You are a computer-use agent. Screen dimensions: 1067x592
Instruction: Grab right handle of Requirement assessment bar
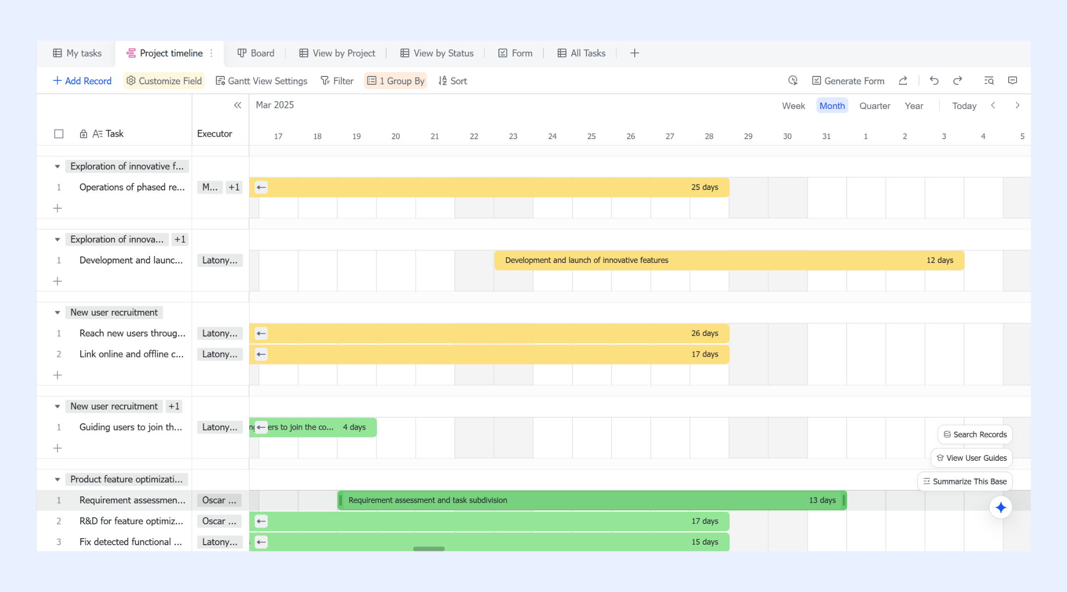(844, 500)
